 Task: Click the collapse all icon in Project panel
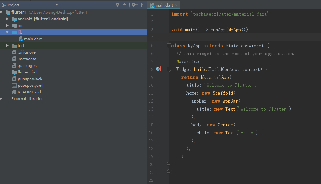point(124,5)
